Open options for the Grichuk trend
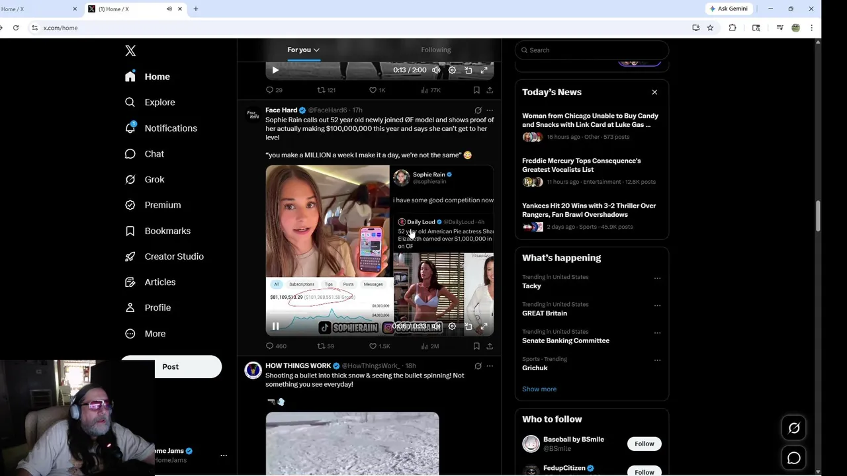Screen dimensions: 847x476 [657, 360]
